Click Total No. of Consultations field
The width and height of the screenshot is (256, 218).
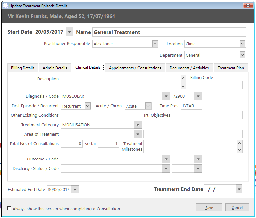click(x=72, y=144)
